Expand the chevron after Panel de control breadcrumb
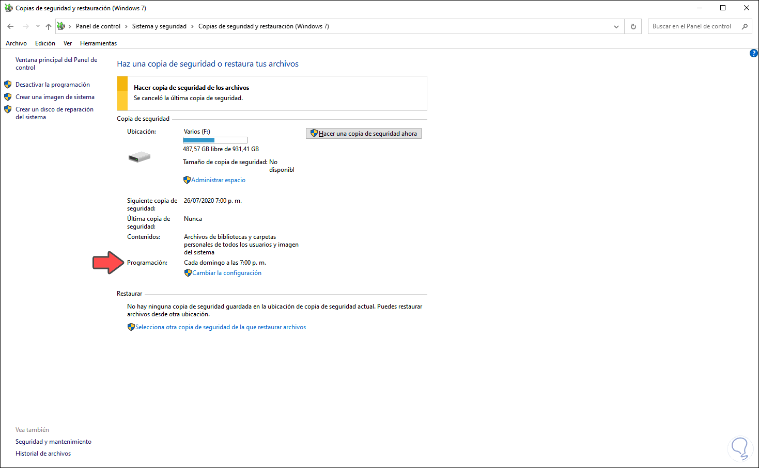Screen dimensions: 759x468 (x=126, y=26)
